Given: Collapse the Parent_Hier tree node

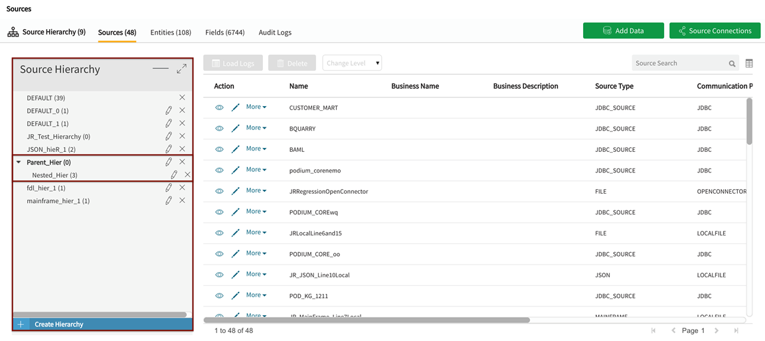Looking at the screenshot, I should pos(19,162).
